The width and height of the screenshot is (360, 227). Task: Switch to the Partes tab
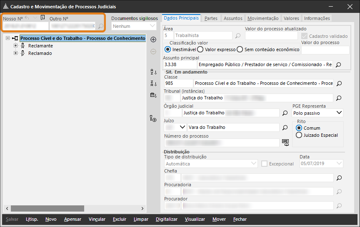coord(211,18)
